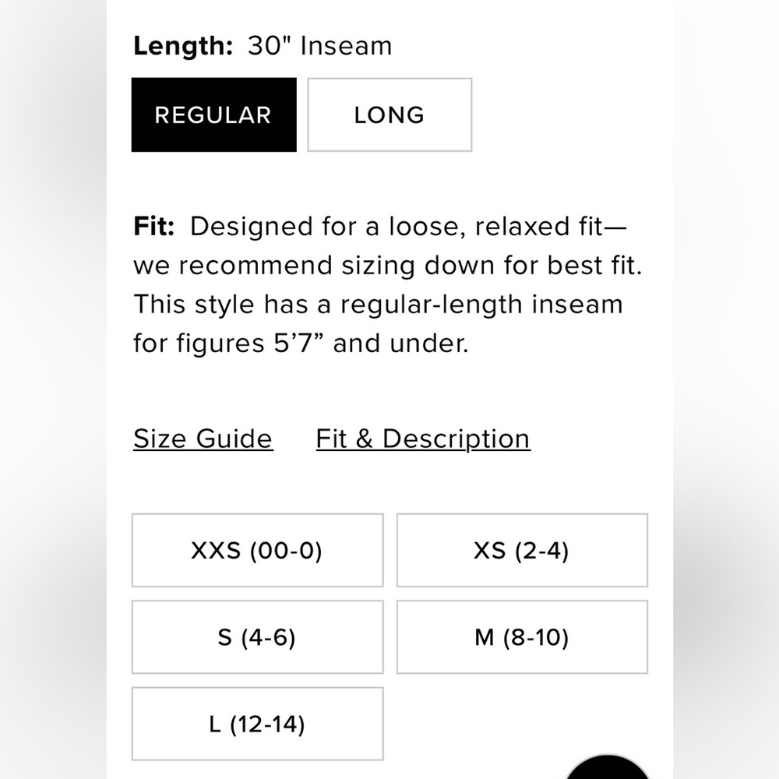Tap the white LONG inseam button

point(389,115)
